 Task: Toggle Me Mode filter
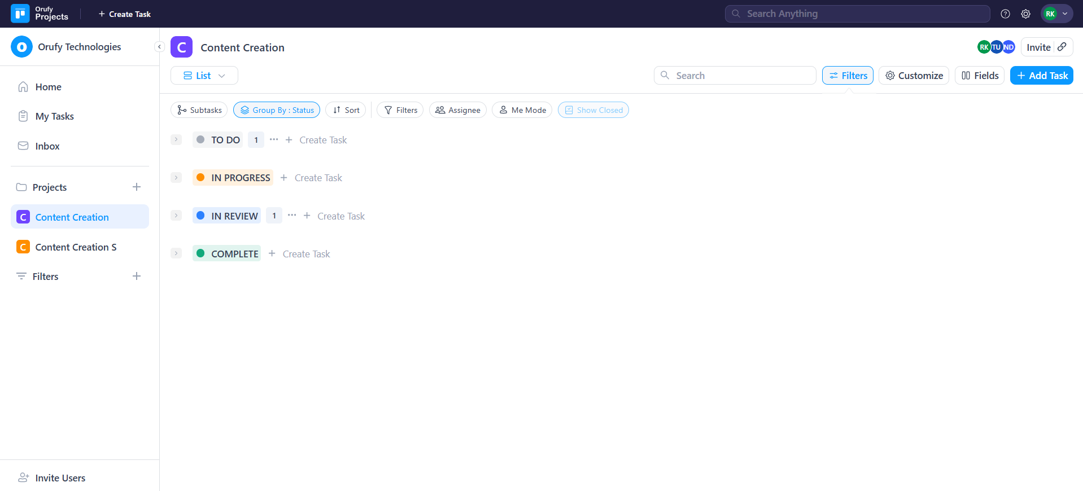click(522, 110)
